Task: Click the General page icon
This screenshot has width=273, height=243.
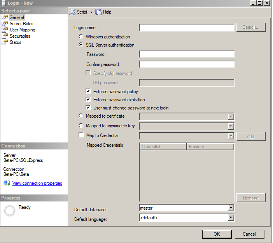Action: pyautogui.click(x=5, y=17)
